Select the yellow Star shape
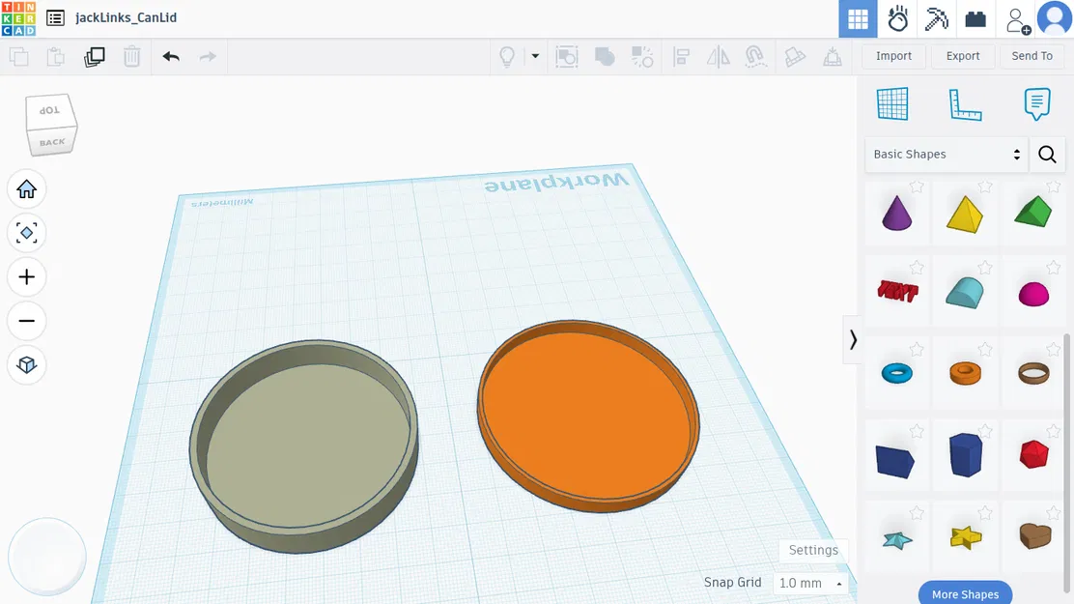This screenshot has height=604, width=1074. 966,538
